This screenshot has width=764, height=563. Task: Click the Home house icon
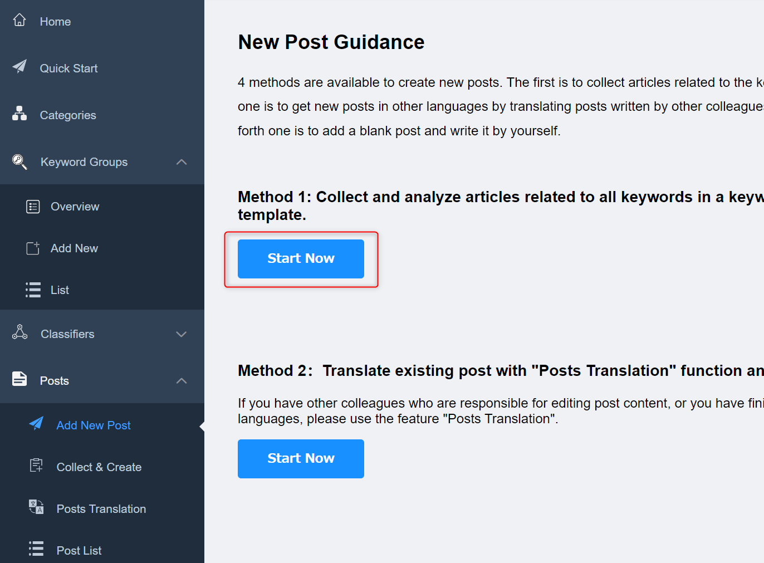point(19,20)
